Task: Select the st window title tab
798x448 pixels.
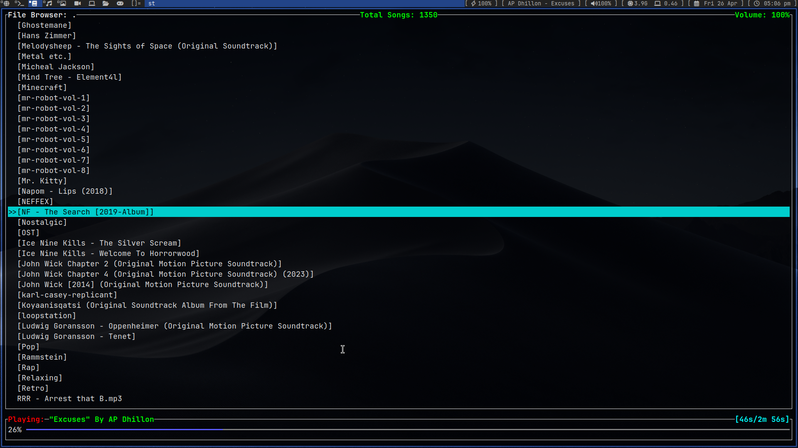Action: tap(152, 3)
